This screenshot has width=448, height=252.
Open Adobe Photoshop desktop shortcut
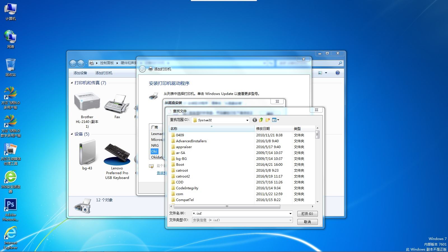(11, 210)
